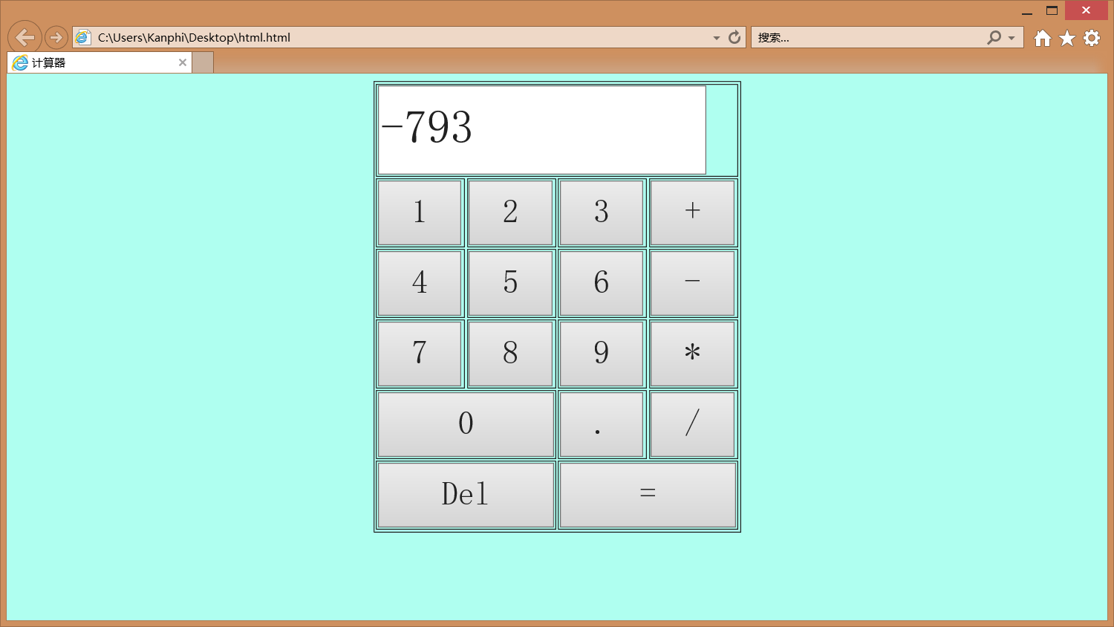Close the 计算器 tab
This screenshot has height=627, width=1114.
pyautogui.click(x=183, y=62)
